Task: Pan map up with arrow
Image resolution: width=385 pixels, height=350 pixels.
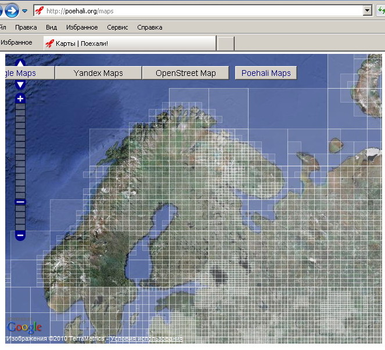Action: coord(20,63)
